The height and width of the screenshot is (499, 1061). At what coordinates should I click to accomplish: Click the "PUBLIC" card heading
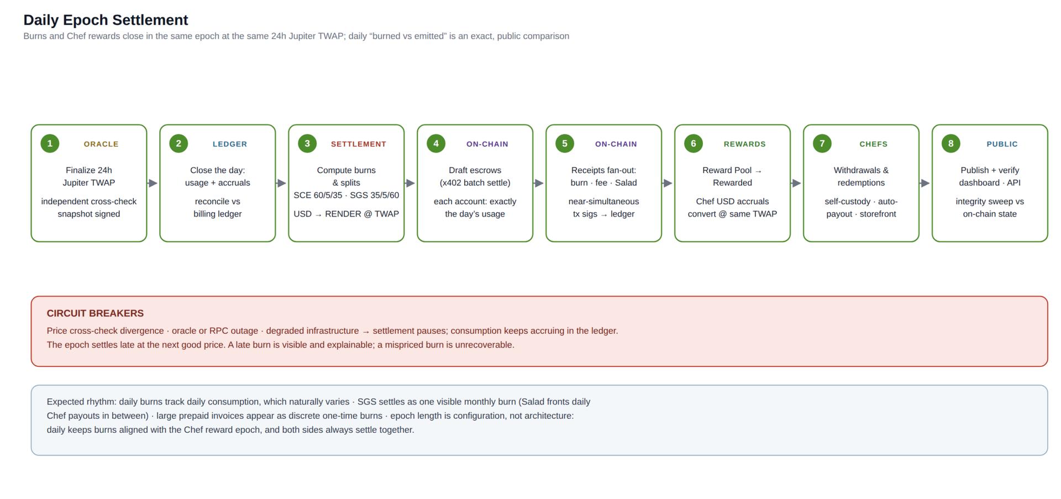tap(1002, 144)
